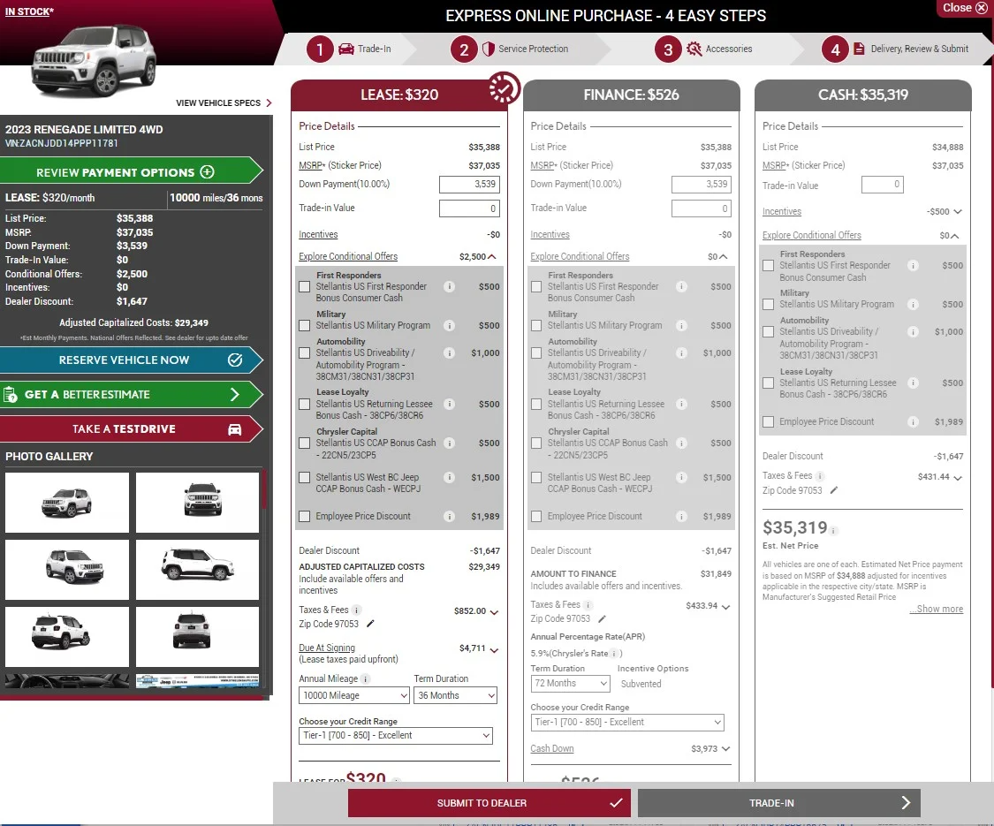Image resolution: width=994 pixels, height=826 pixels.
Task: Click the Finance Zip Code 97053 edit pencil
Action: coord(603,618)
